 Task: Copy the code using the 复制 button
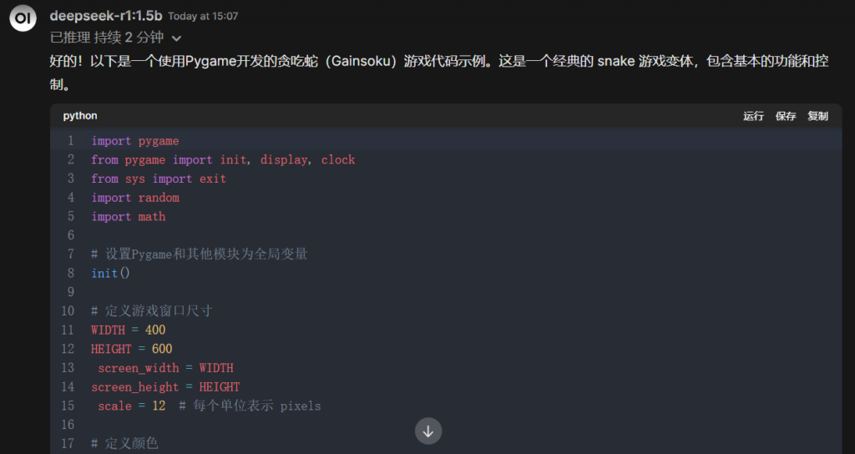[x=817, y=115]
